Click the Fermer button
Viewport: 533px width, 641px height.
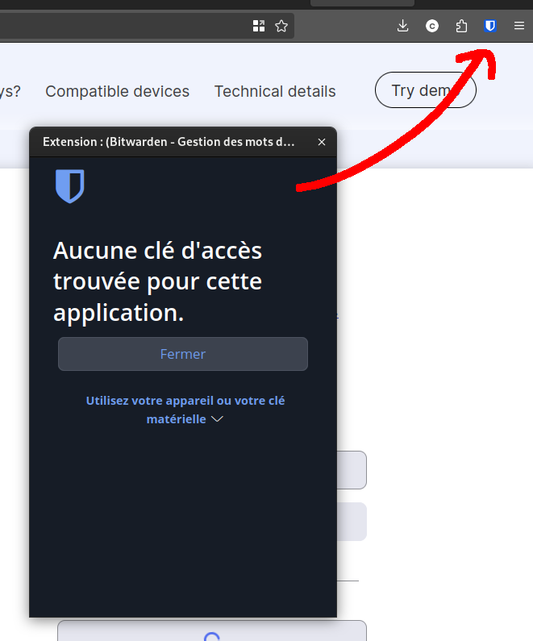[x=183, y=354]
